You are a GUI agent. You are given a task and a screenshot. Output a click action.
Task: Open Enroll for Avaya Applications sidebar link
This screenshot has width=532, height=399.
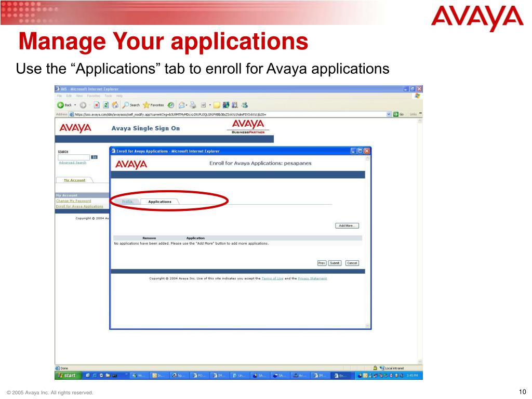[79, 206]
